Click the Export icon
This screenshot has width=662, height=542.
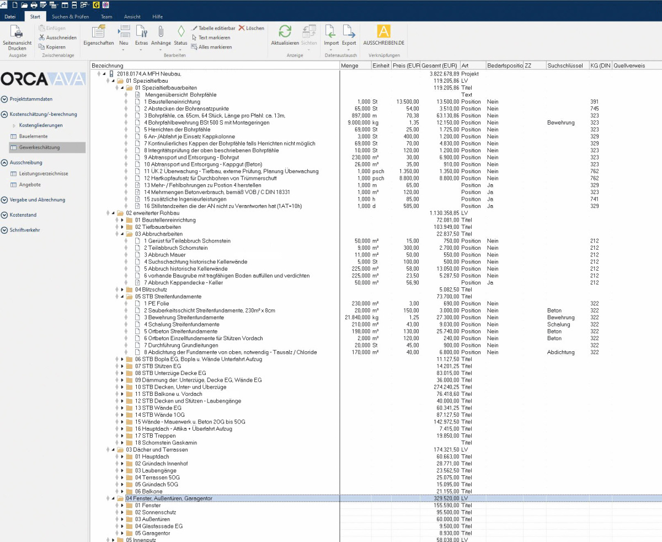(x=349, y=31)
